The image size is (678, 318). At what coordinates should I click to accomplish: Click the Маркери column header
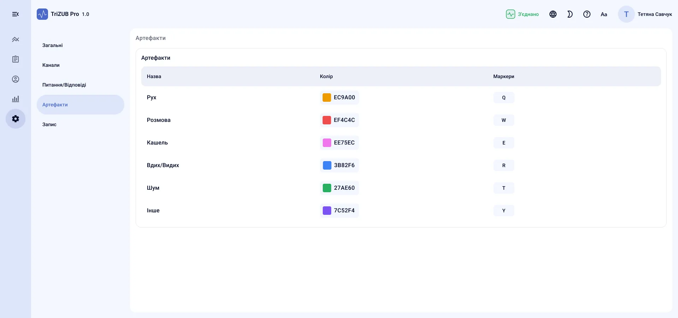[504, 76]
